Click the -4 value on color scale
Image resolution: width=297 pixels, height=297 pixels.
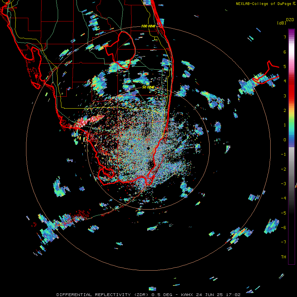point(283,198)
